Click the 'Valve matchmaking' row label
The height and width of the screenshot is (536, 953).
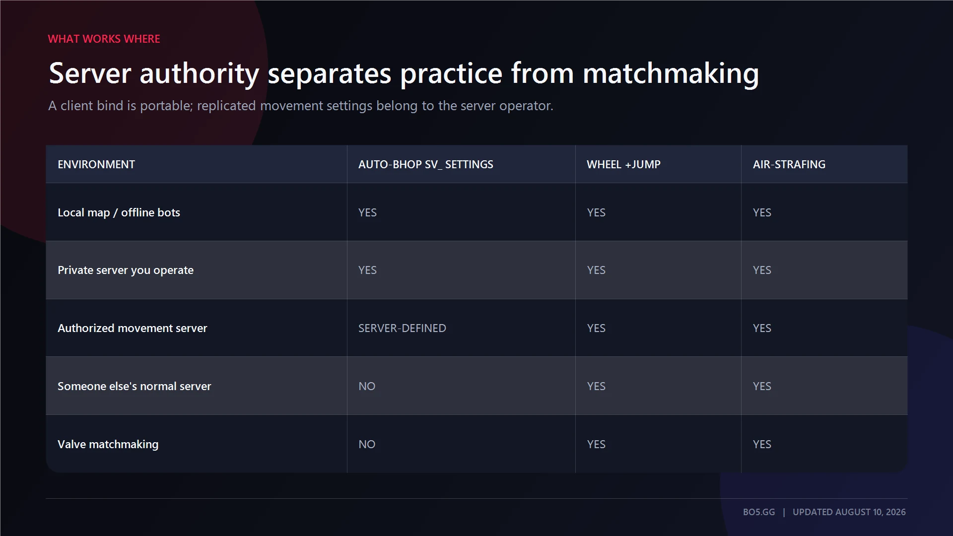pos(108,444)
